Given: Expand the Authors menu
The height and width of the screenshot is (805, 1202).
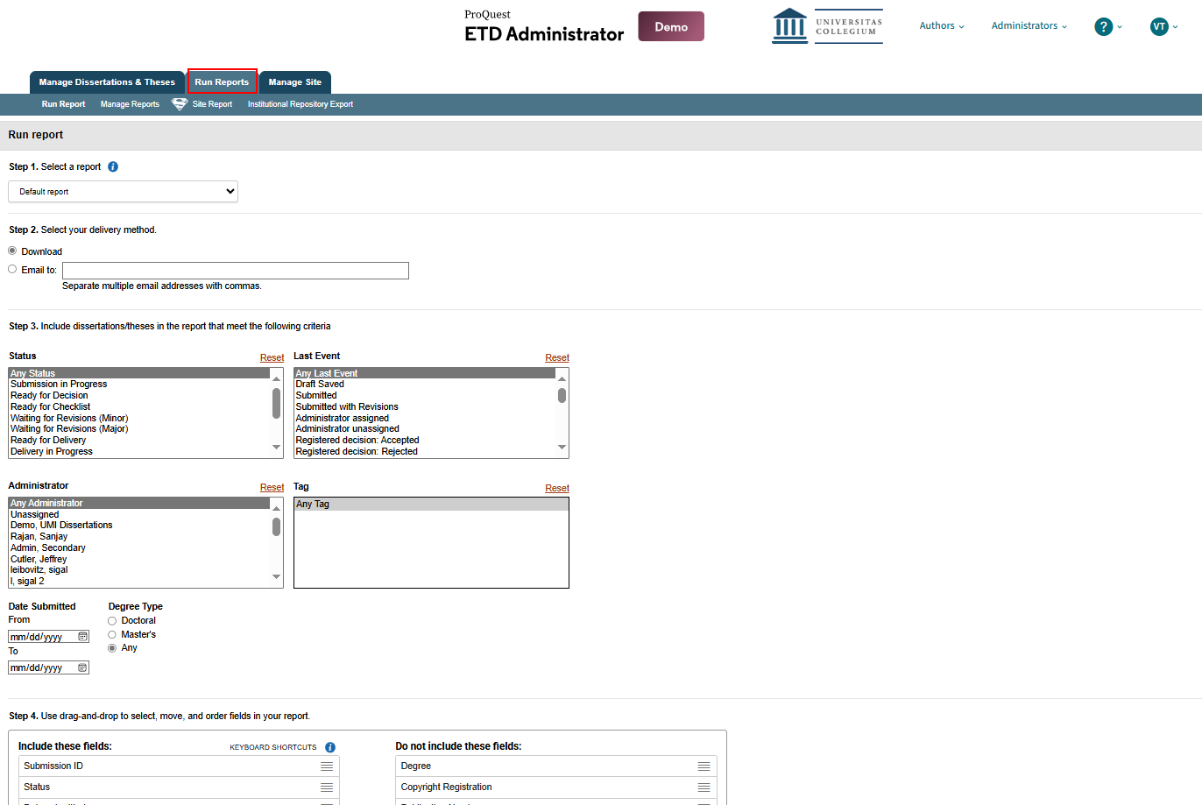Looking at the screenshot, I should click(x=942, y=26).
